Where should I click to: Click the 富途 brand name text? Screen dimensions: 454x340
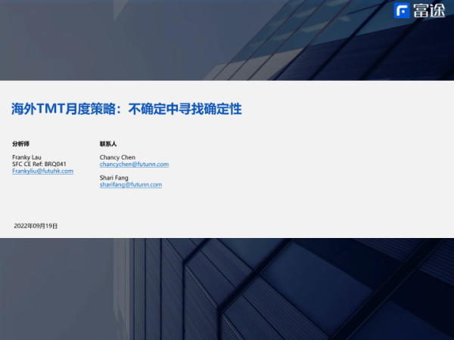click(x=428, y=11)
